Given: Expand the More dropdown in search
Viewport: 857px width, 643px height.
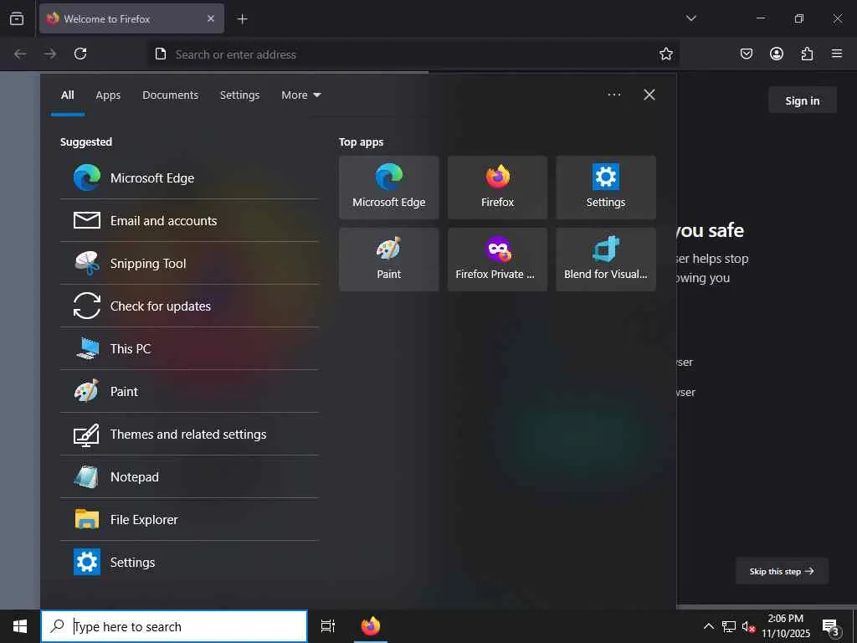Looking at the screenshot, I should point(301,95).
